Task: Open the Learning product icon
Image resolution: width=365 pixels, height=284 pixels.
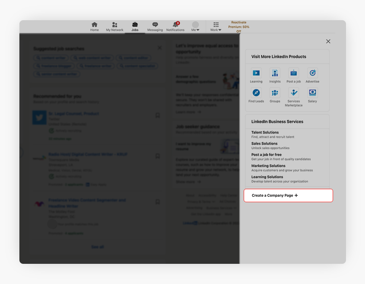Action: pyautogui.click(x=256, y=73)
